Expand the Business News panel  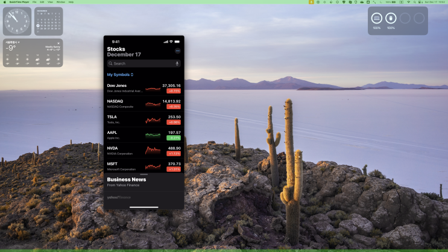(144, 182)
